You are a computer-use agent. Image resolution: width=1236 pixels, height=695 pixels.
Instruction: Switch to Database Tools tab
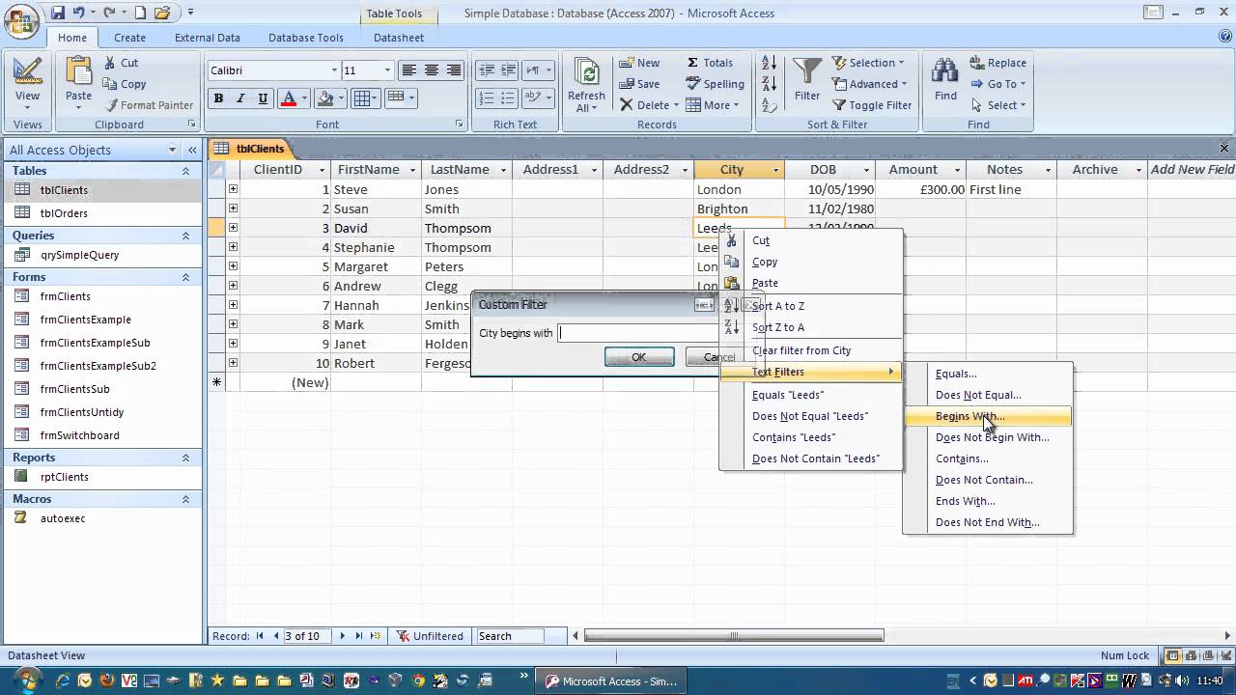pos(305,38)
